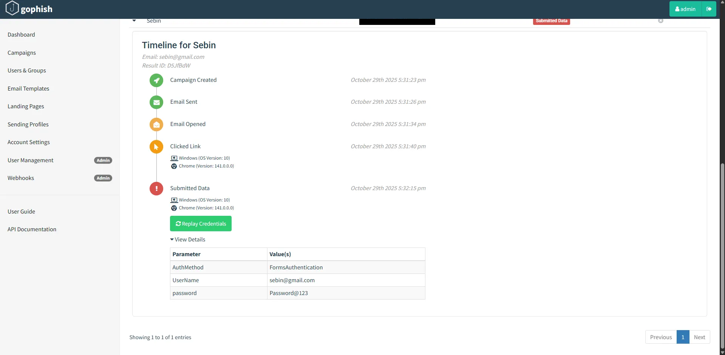The image size is (725, 355).
Task: Open the Dashboard page
Action: (x=21, y=35)
